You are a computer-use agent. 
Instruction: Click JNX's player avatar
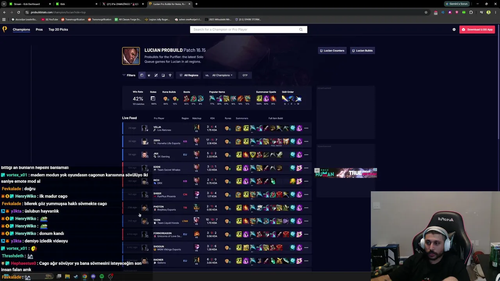(145, 155)
